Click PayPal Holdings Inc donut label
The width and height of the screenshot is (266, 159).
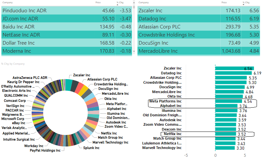(x=45, y=150)
